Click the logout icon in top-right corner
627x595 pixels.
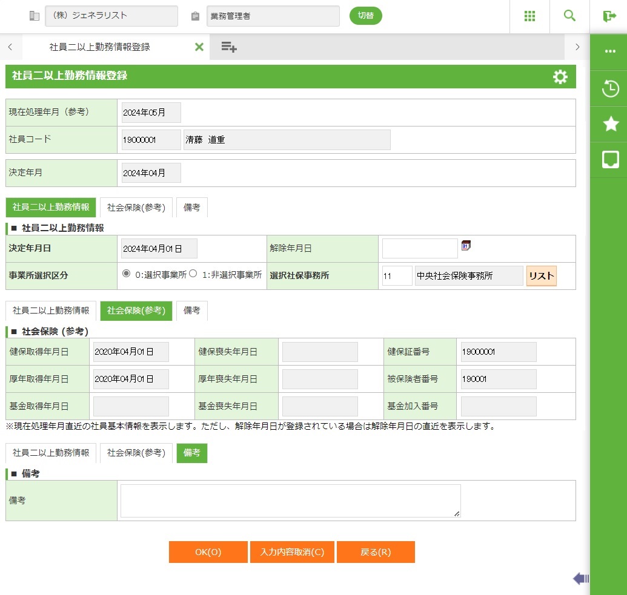click(x=609, y=16)
